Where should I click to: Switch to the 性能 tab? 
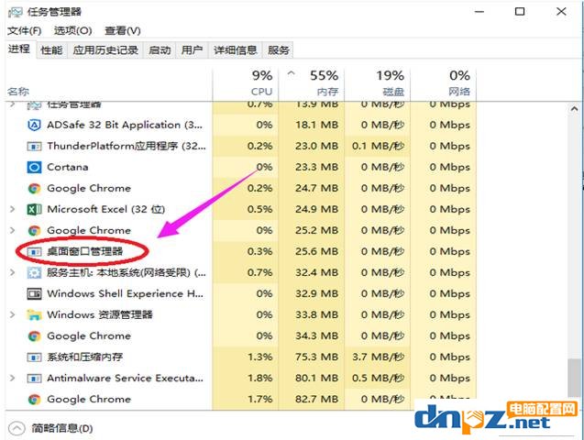pyautogui.click(x=51, y=49)
